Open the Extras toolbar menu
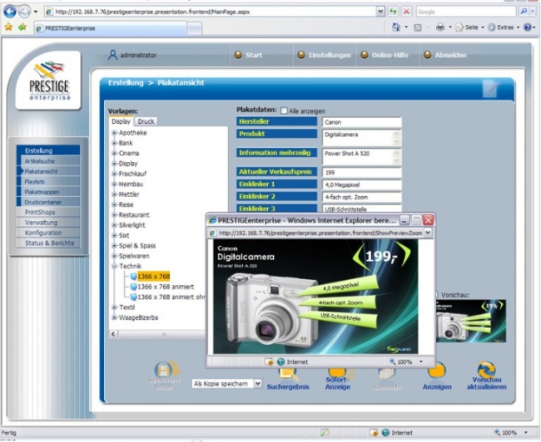The width and height of the screenshot is (541, 442). 504,27
